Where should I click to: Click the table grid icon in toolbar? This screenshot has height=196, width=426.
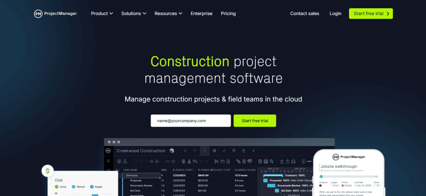[266, 161]
